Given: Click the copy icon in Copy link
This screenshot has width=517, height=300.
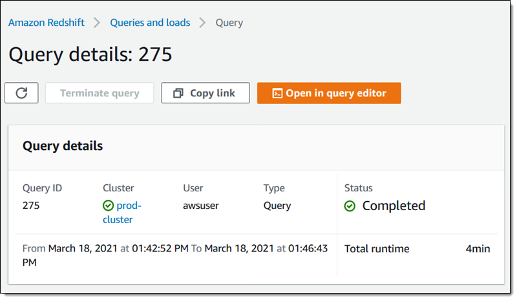Looking at the screenshot, I should click(x=178, y=93).
